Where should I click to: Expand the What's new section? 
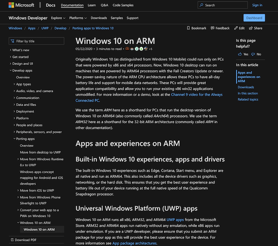(19, 50)
